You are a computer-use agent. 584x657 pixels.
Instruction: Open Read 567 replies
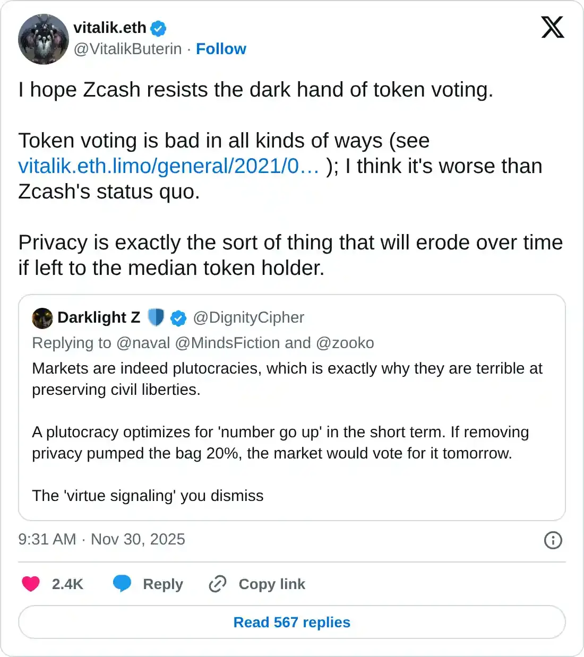coord(291,622)
